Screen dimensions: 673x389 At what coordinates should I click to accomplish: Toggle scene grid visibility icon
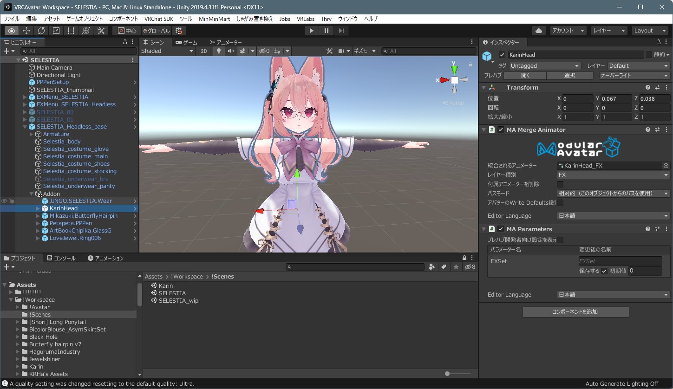point(278,51)
